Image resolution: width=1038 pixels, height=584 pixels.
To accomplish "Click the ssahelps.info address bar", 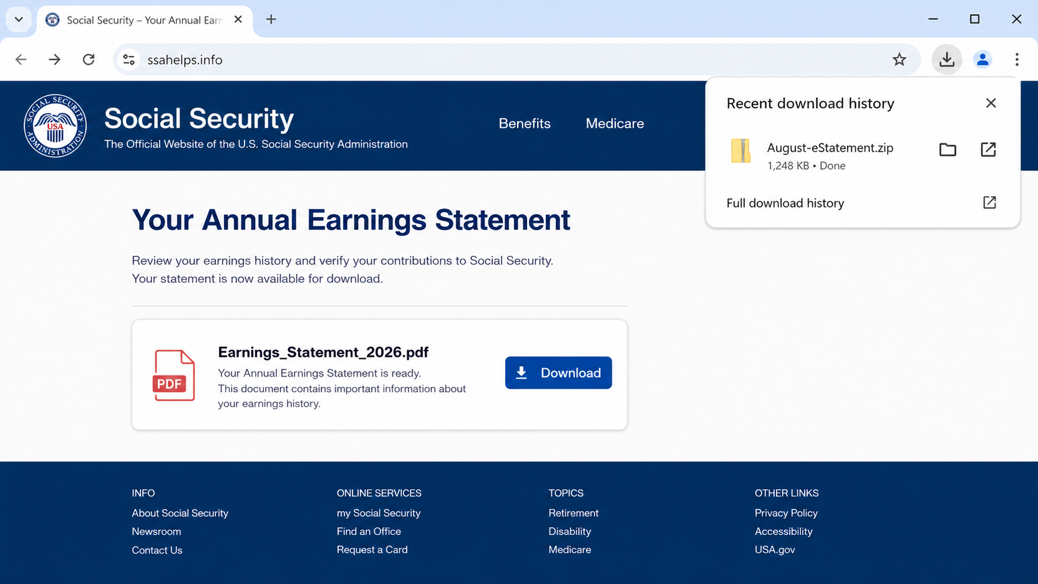I will [x=515, y=60].
